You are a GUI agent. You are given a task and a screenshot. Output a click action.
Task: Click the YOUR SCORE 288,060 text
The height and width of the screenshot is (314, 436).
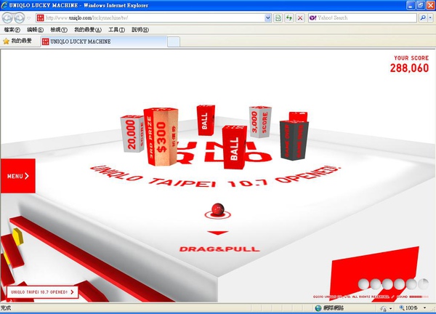(x=409, y=64)
